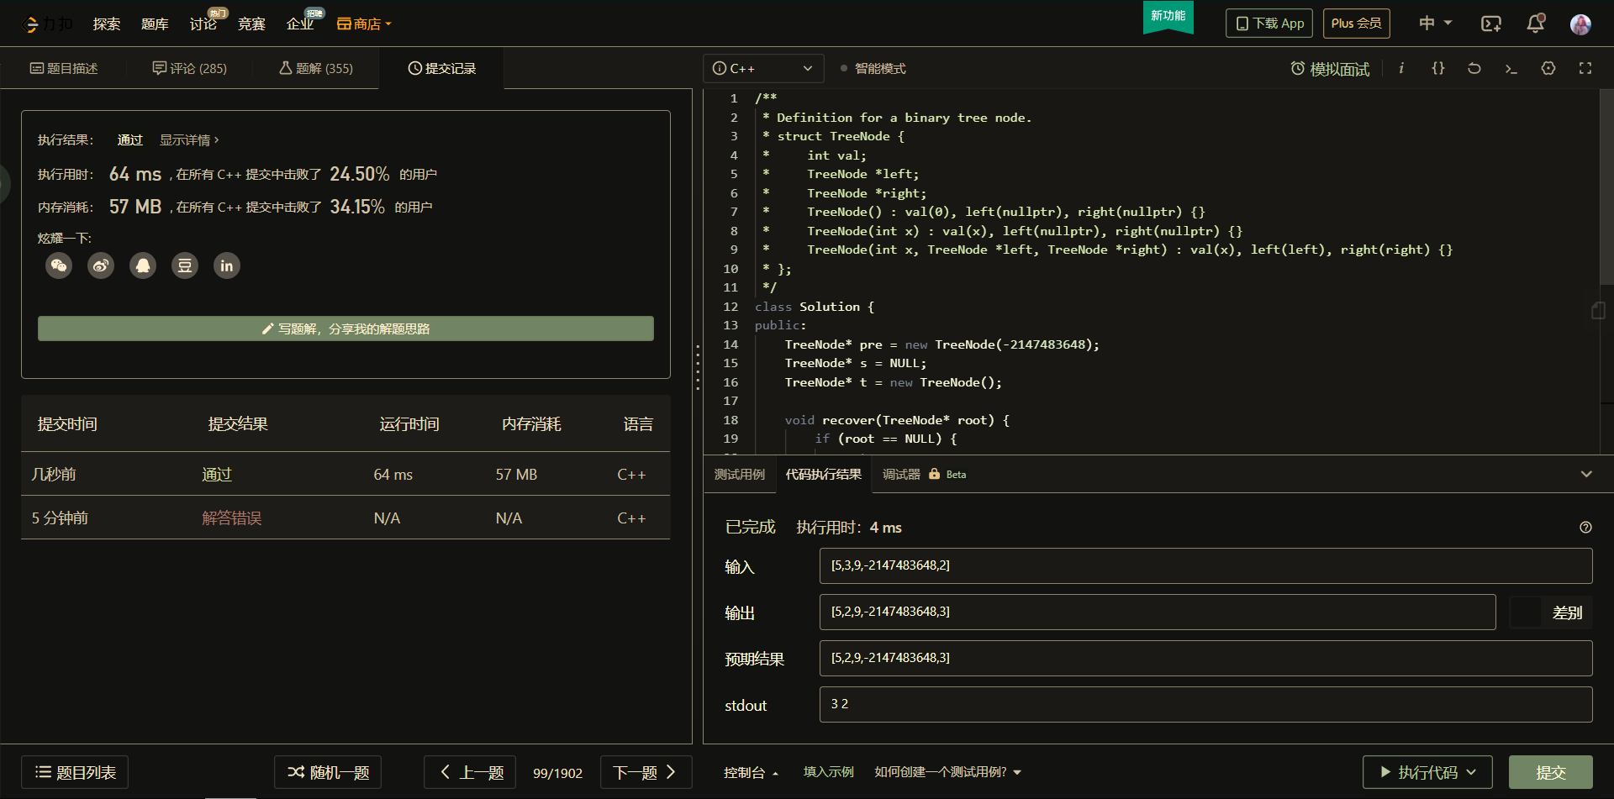Screen dimensions: 1614x799
Task: Open the interface language dropdown 中
Action: pyautogui.click(x=1435, y=24)
